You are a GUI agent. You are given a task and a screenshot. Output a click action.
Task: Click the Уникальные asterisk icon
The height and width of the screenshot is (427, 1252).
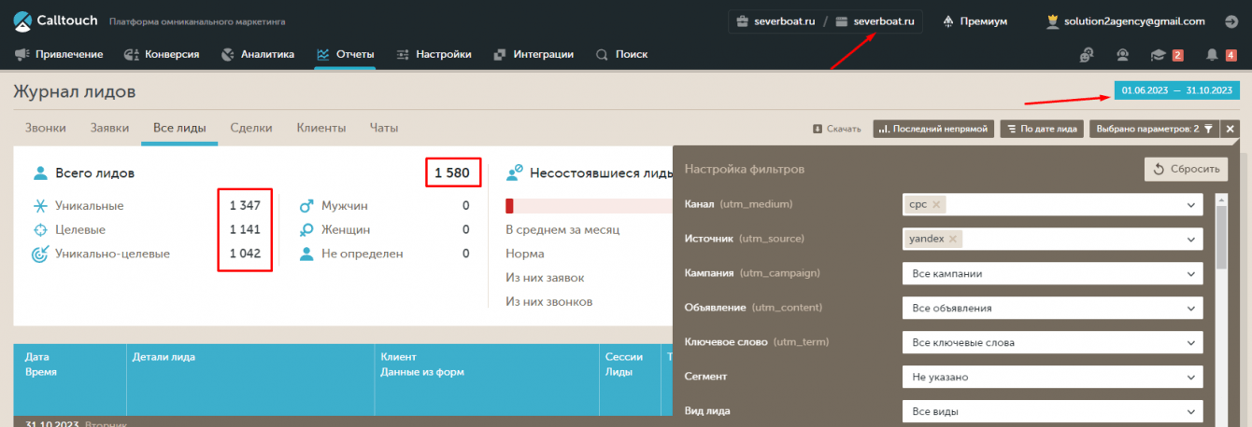(x=40, y=205)
